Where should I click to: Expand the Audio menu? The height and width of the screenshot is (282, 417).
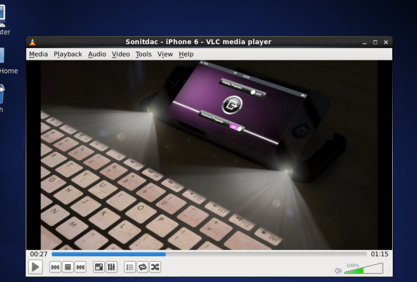tap(97, 54)
